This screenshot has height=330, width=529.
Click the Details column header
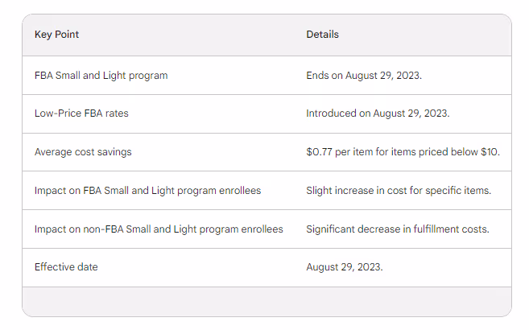(322, 35)
